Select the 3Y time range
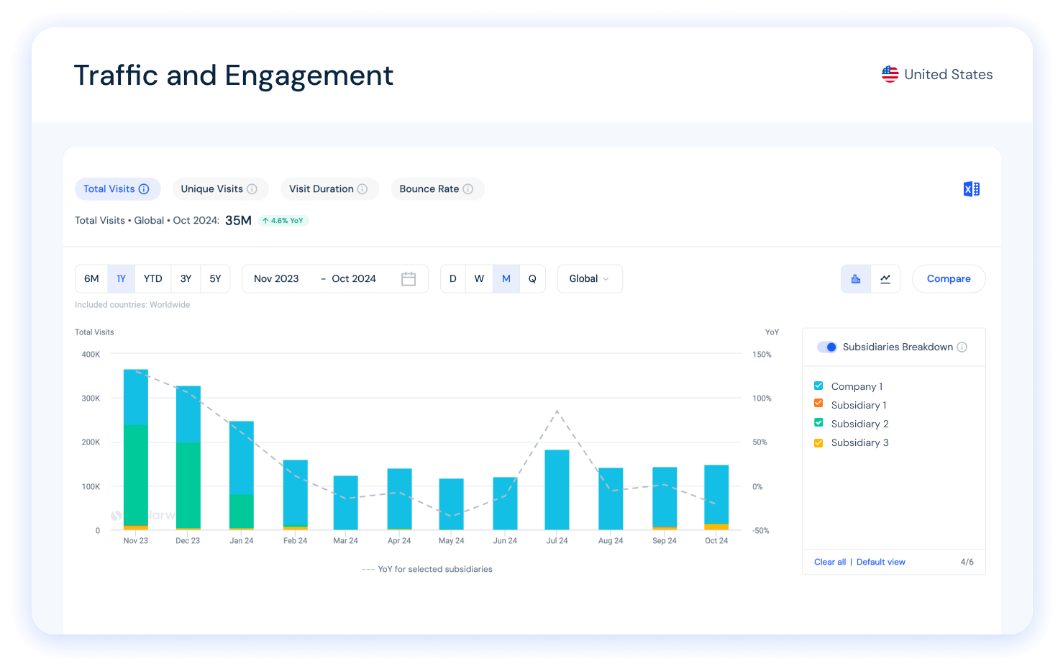This screenshot has width=1063, height=669. click(185, 278)
